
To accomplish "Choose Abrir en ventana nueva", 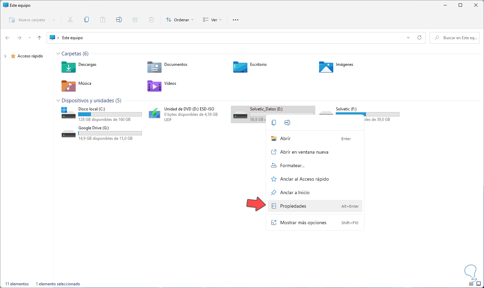I will point(315,152).
